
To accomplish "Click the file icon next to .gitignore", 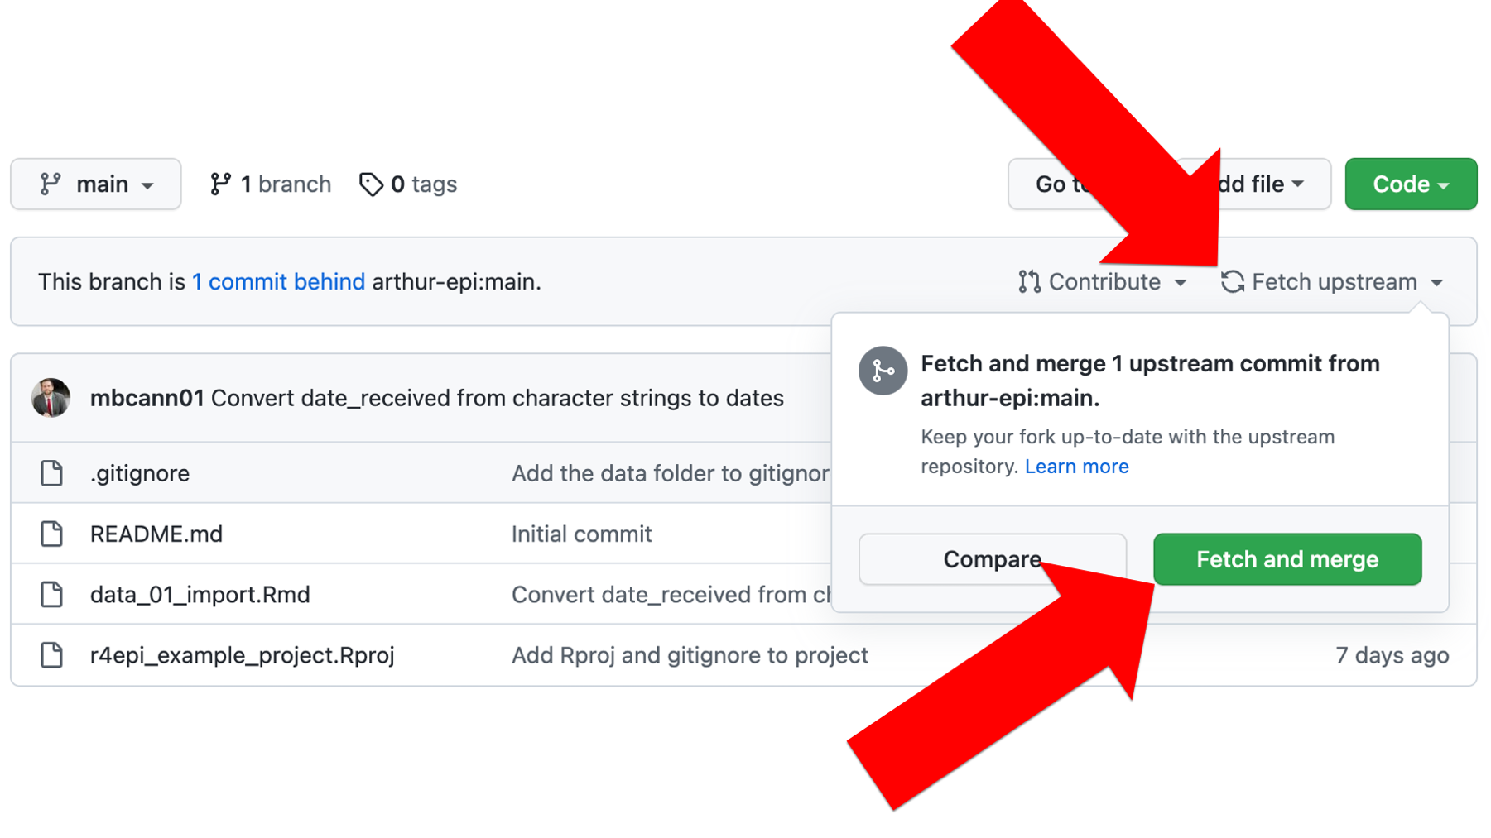I will (52, 473).
